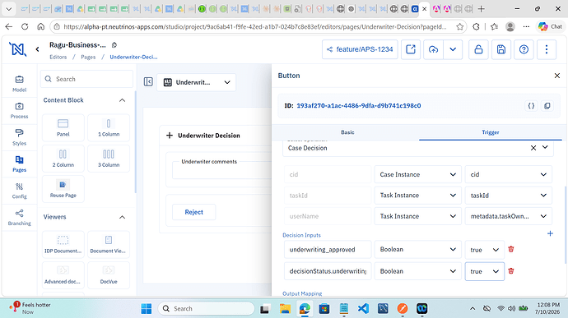Collapse the Viewers section
Image resolution: width=568 pixels, height=318 pixels.
click(122, 217)
